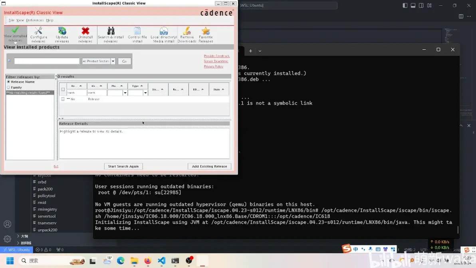476x268 pixels.
Task: Check the box on the No Release row
Action: click(63, 99)
